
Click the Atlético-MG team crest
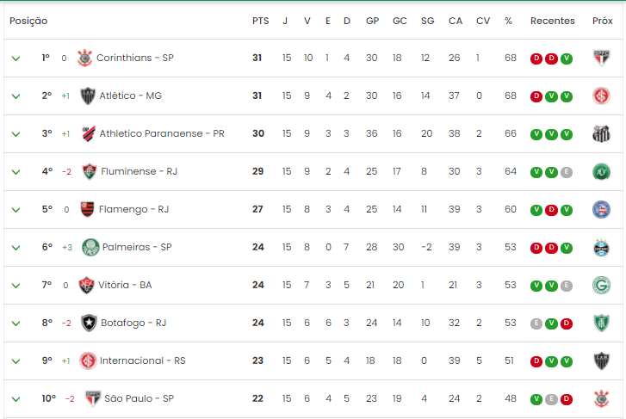coord(88,96)
